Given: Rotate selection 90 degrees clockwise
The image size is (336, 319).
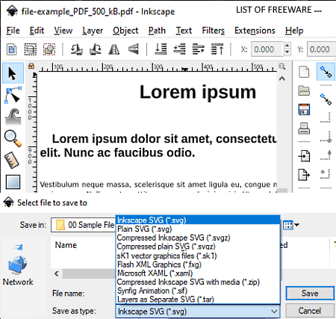Looking at the screenshot, I should [x=96, y=49].
